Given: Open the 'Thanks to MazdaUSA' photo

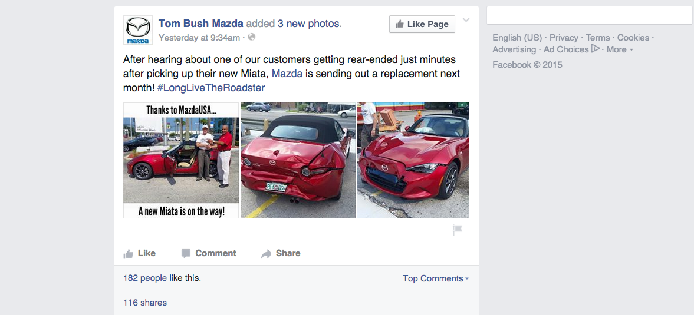Looking at the screenshot, I should (181, 160).
